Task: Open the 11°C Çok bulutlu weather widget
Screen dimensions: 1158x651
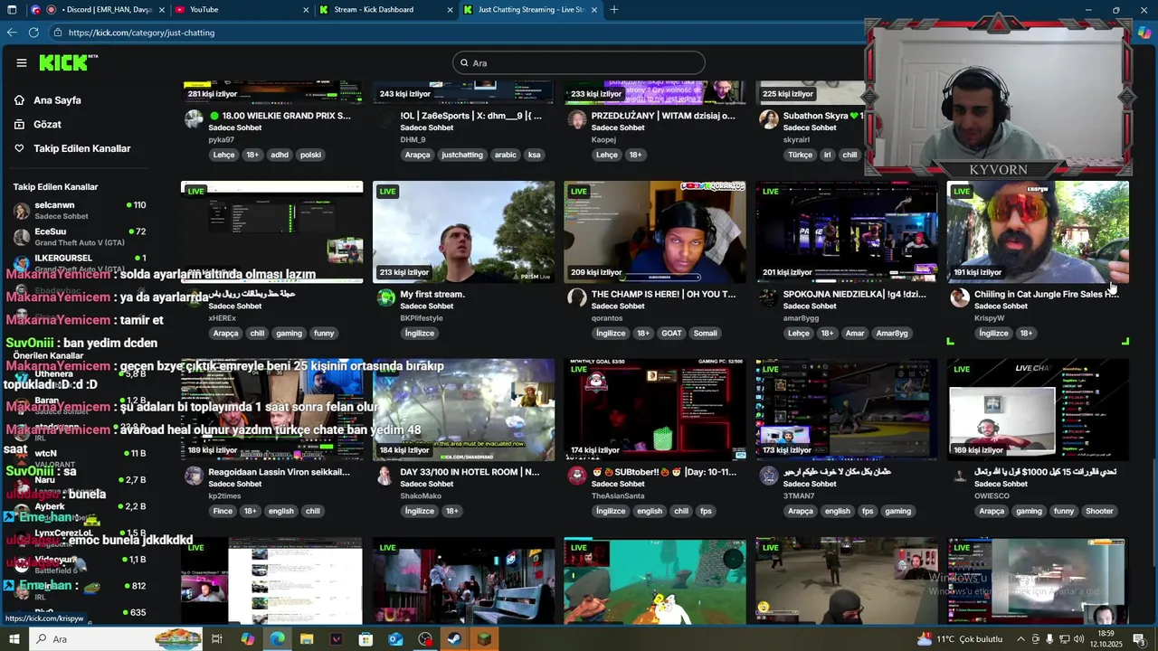Action: click(961, 639)
